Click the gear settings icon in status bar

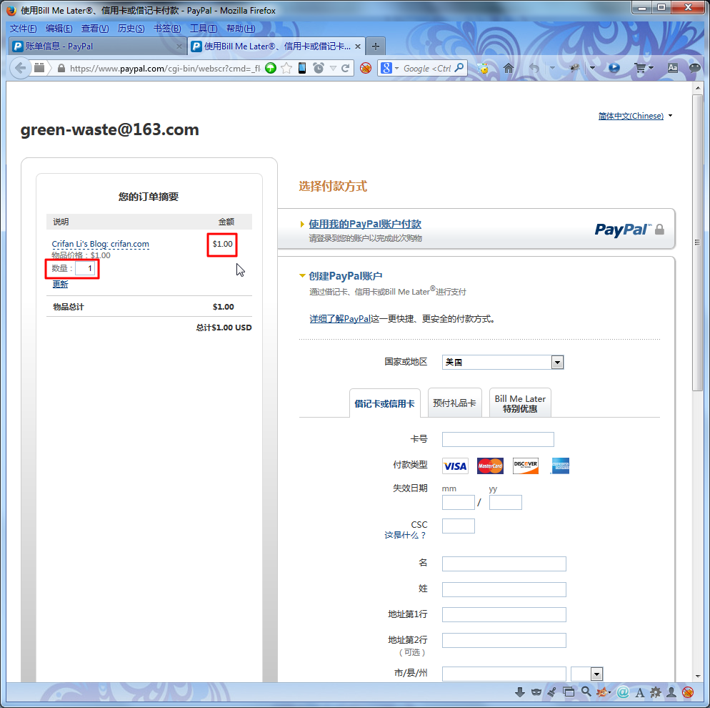(655, 692)
